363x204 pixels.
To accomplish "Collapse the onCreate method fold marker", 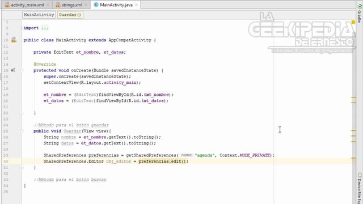I will pyautogui.click(x=22, y=70).
